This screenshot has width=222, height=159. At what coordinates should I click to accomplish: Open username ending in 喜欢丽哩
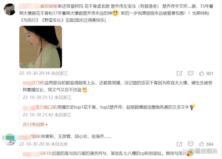[38, 6]
